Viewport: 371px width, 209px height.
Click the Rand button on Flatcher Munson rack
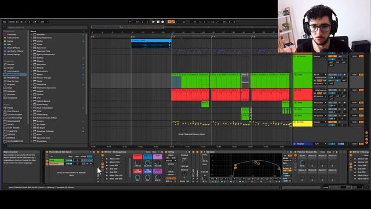[x=322, y=152]
